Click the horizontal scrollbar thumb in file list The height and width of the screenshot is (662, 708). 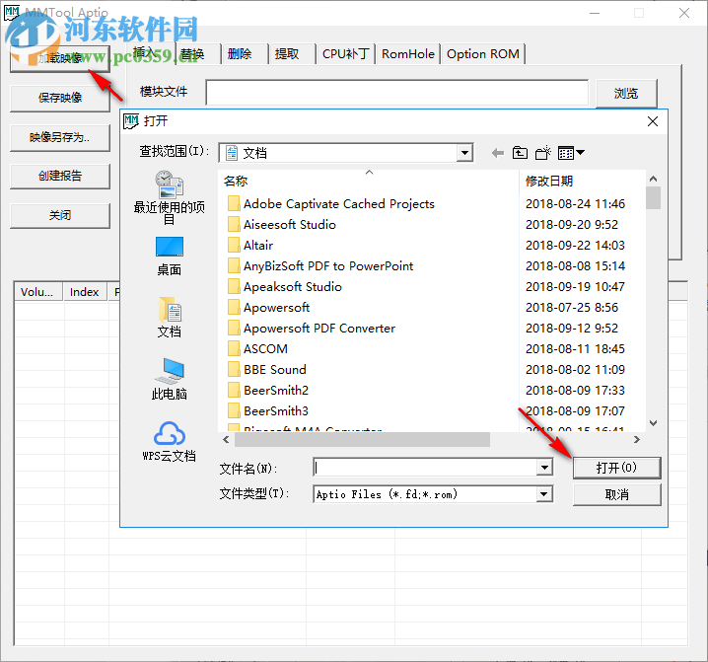[362, 439]
